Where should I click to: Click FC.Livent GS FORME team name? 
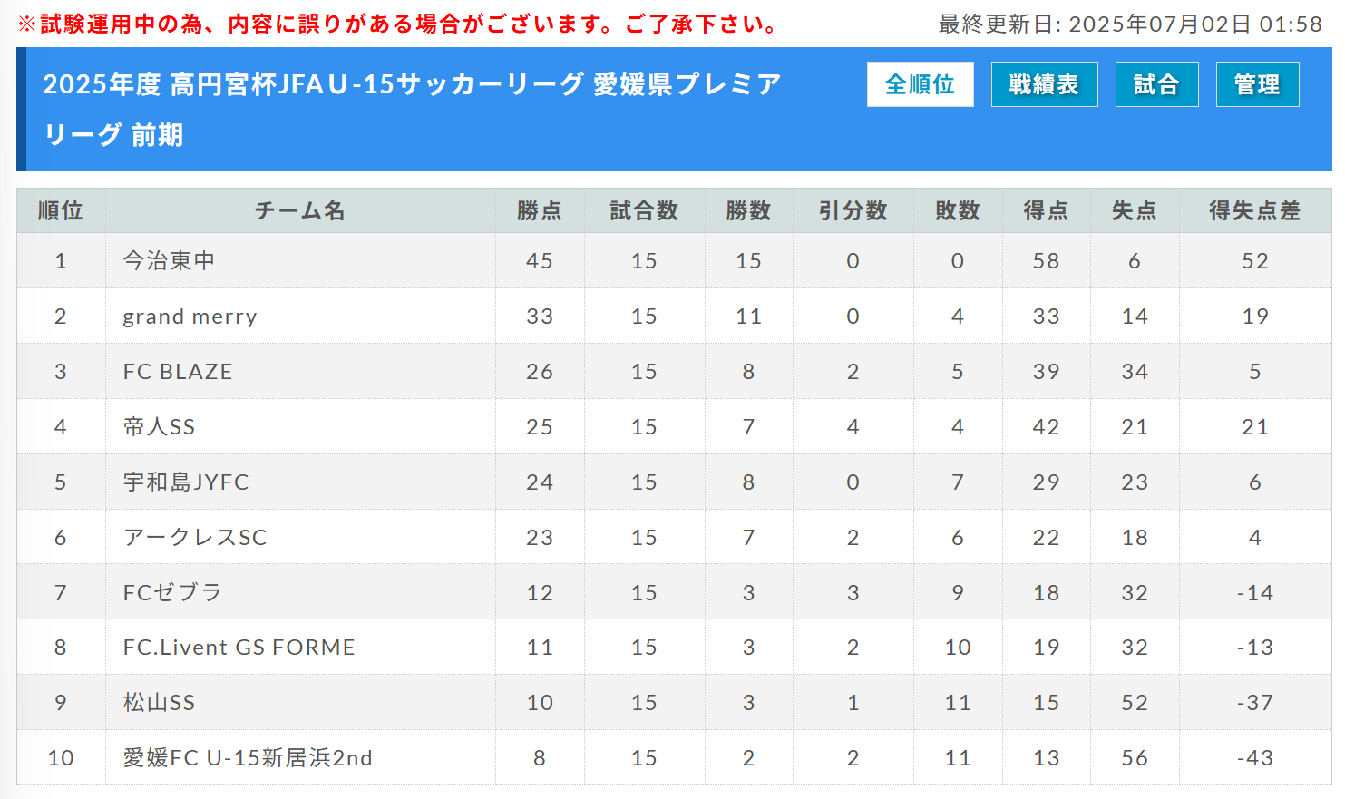[239, 648]
